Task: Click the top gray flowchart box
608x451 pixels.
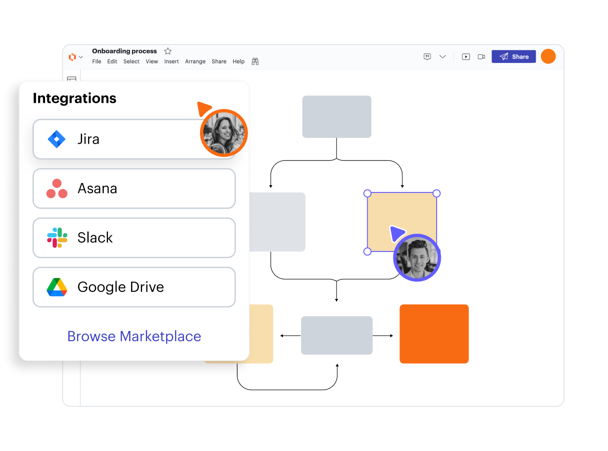Action: (337, 117)
